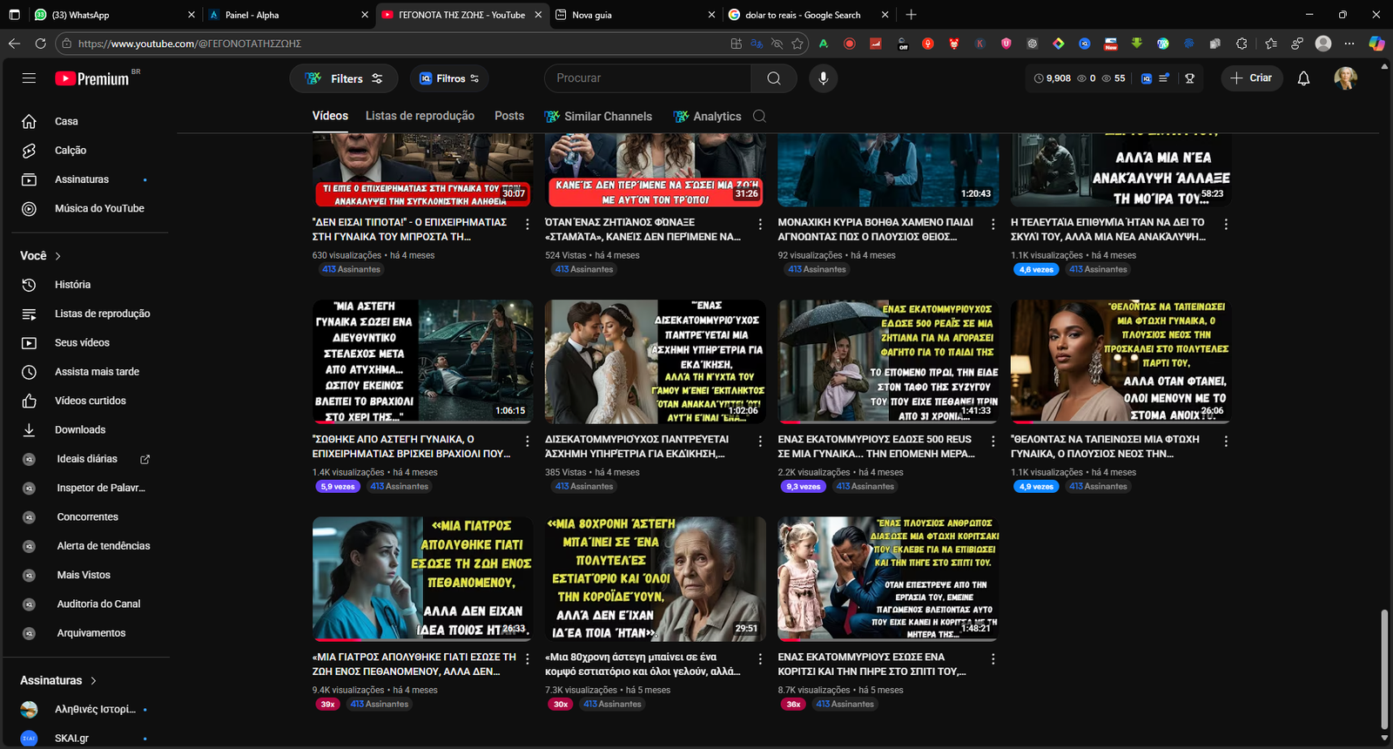Click the Procurar search field
Image resolution: width=1393 pixels, height=749 pixels.
(649, 78)
